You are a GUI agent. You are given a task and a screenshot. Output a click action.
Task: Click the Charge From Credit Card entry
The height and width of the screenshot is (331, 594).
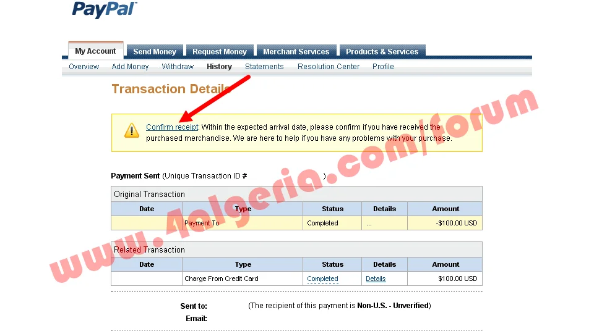(221, 279)
